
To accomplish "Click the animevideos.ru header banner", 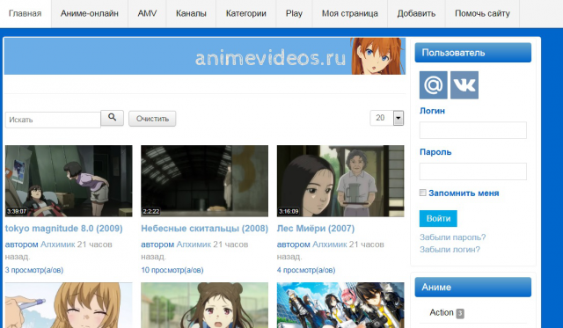I will point(205,56).
